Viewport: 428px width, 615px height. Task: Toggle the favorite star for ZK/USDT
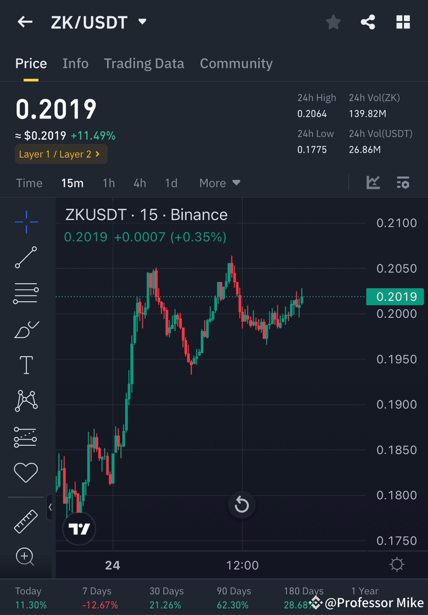click(x=333, y=22)
